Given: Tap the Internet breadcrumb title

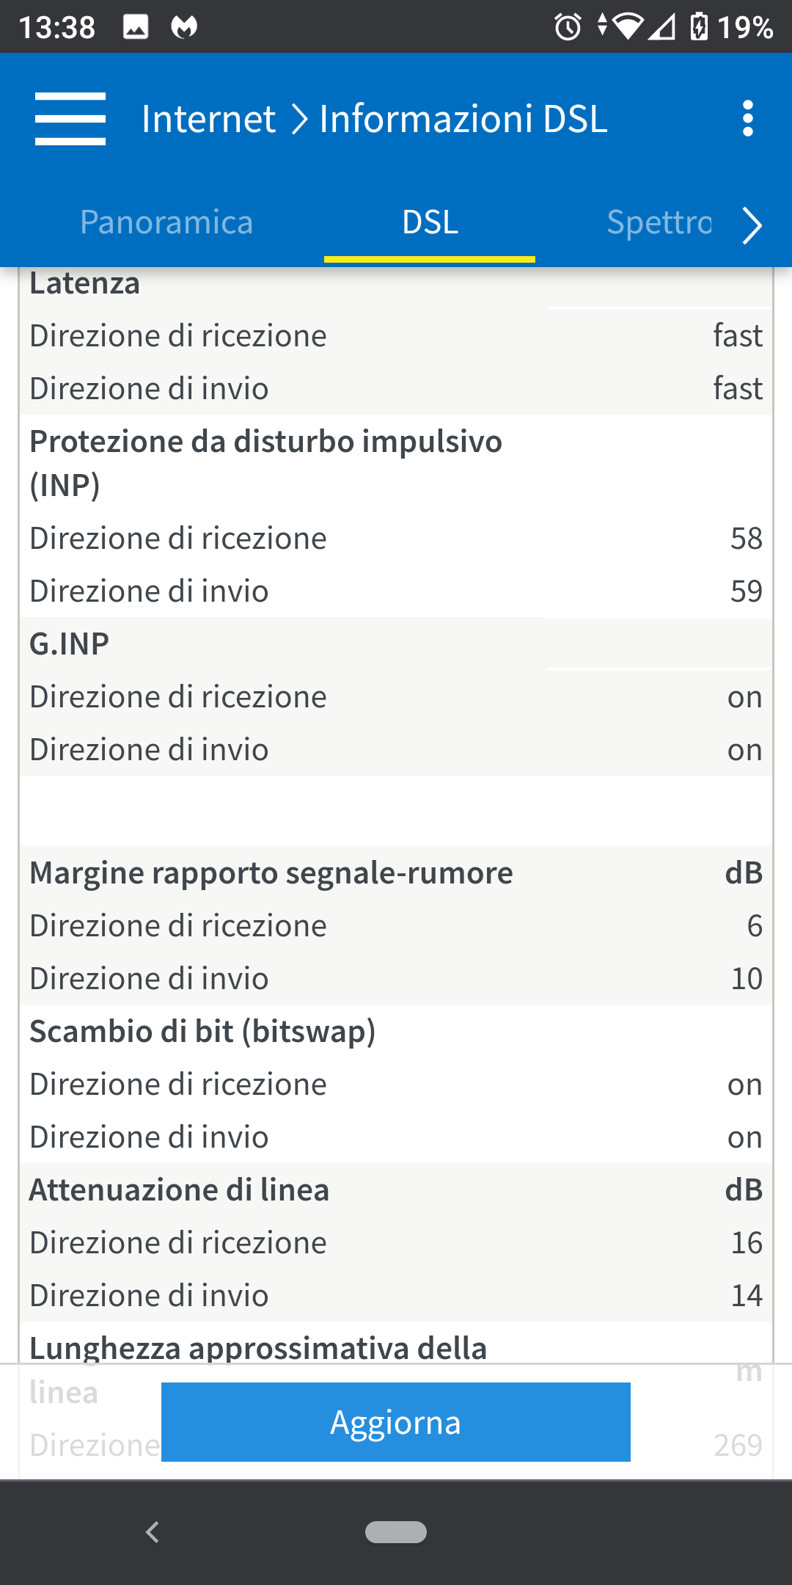Looking at the screenshot, I should tap(209, 119).
